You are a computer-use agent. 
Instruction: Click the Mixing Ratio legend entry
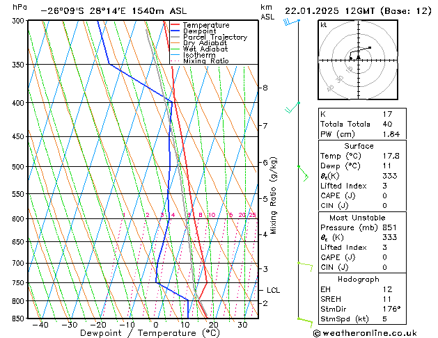click(205, 61)
